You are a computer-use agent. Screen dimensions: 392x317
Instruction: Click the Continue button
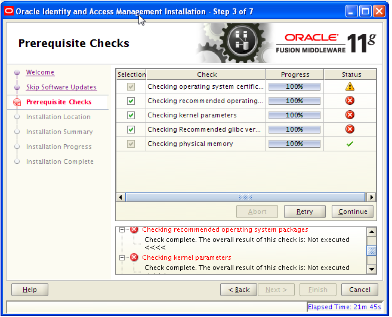pyautogui.click(x=353, y=212)
